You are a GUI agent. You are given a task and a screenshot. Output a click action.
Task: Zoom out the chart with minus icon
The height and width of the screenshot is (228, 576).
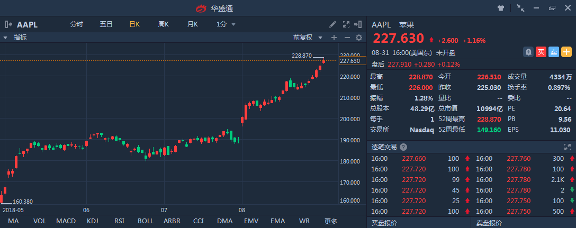347,38
